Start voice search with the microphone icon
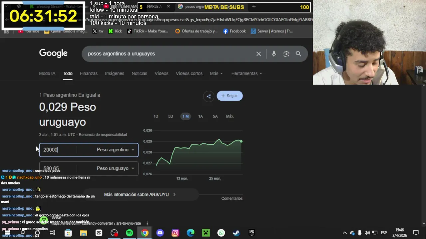 tap(274, 54)
